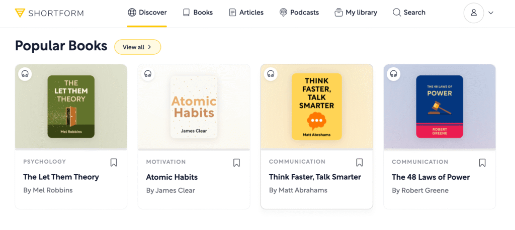Open the Discover tab

pyautogui.click(x=147, y=13)
